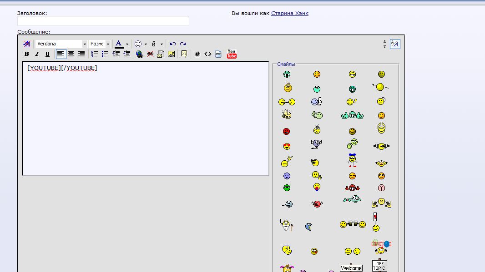The width and height of the screenshot is (485, 272).
Task: Open the Verdana font dropdown
Action: point(84,44)
